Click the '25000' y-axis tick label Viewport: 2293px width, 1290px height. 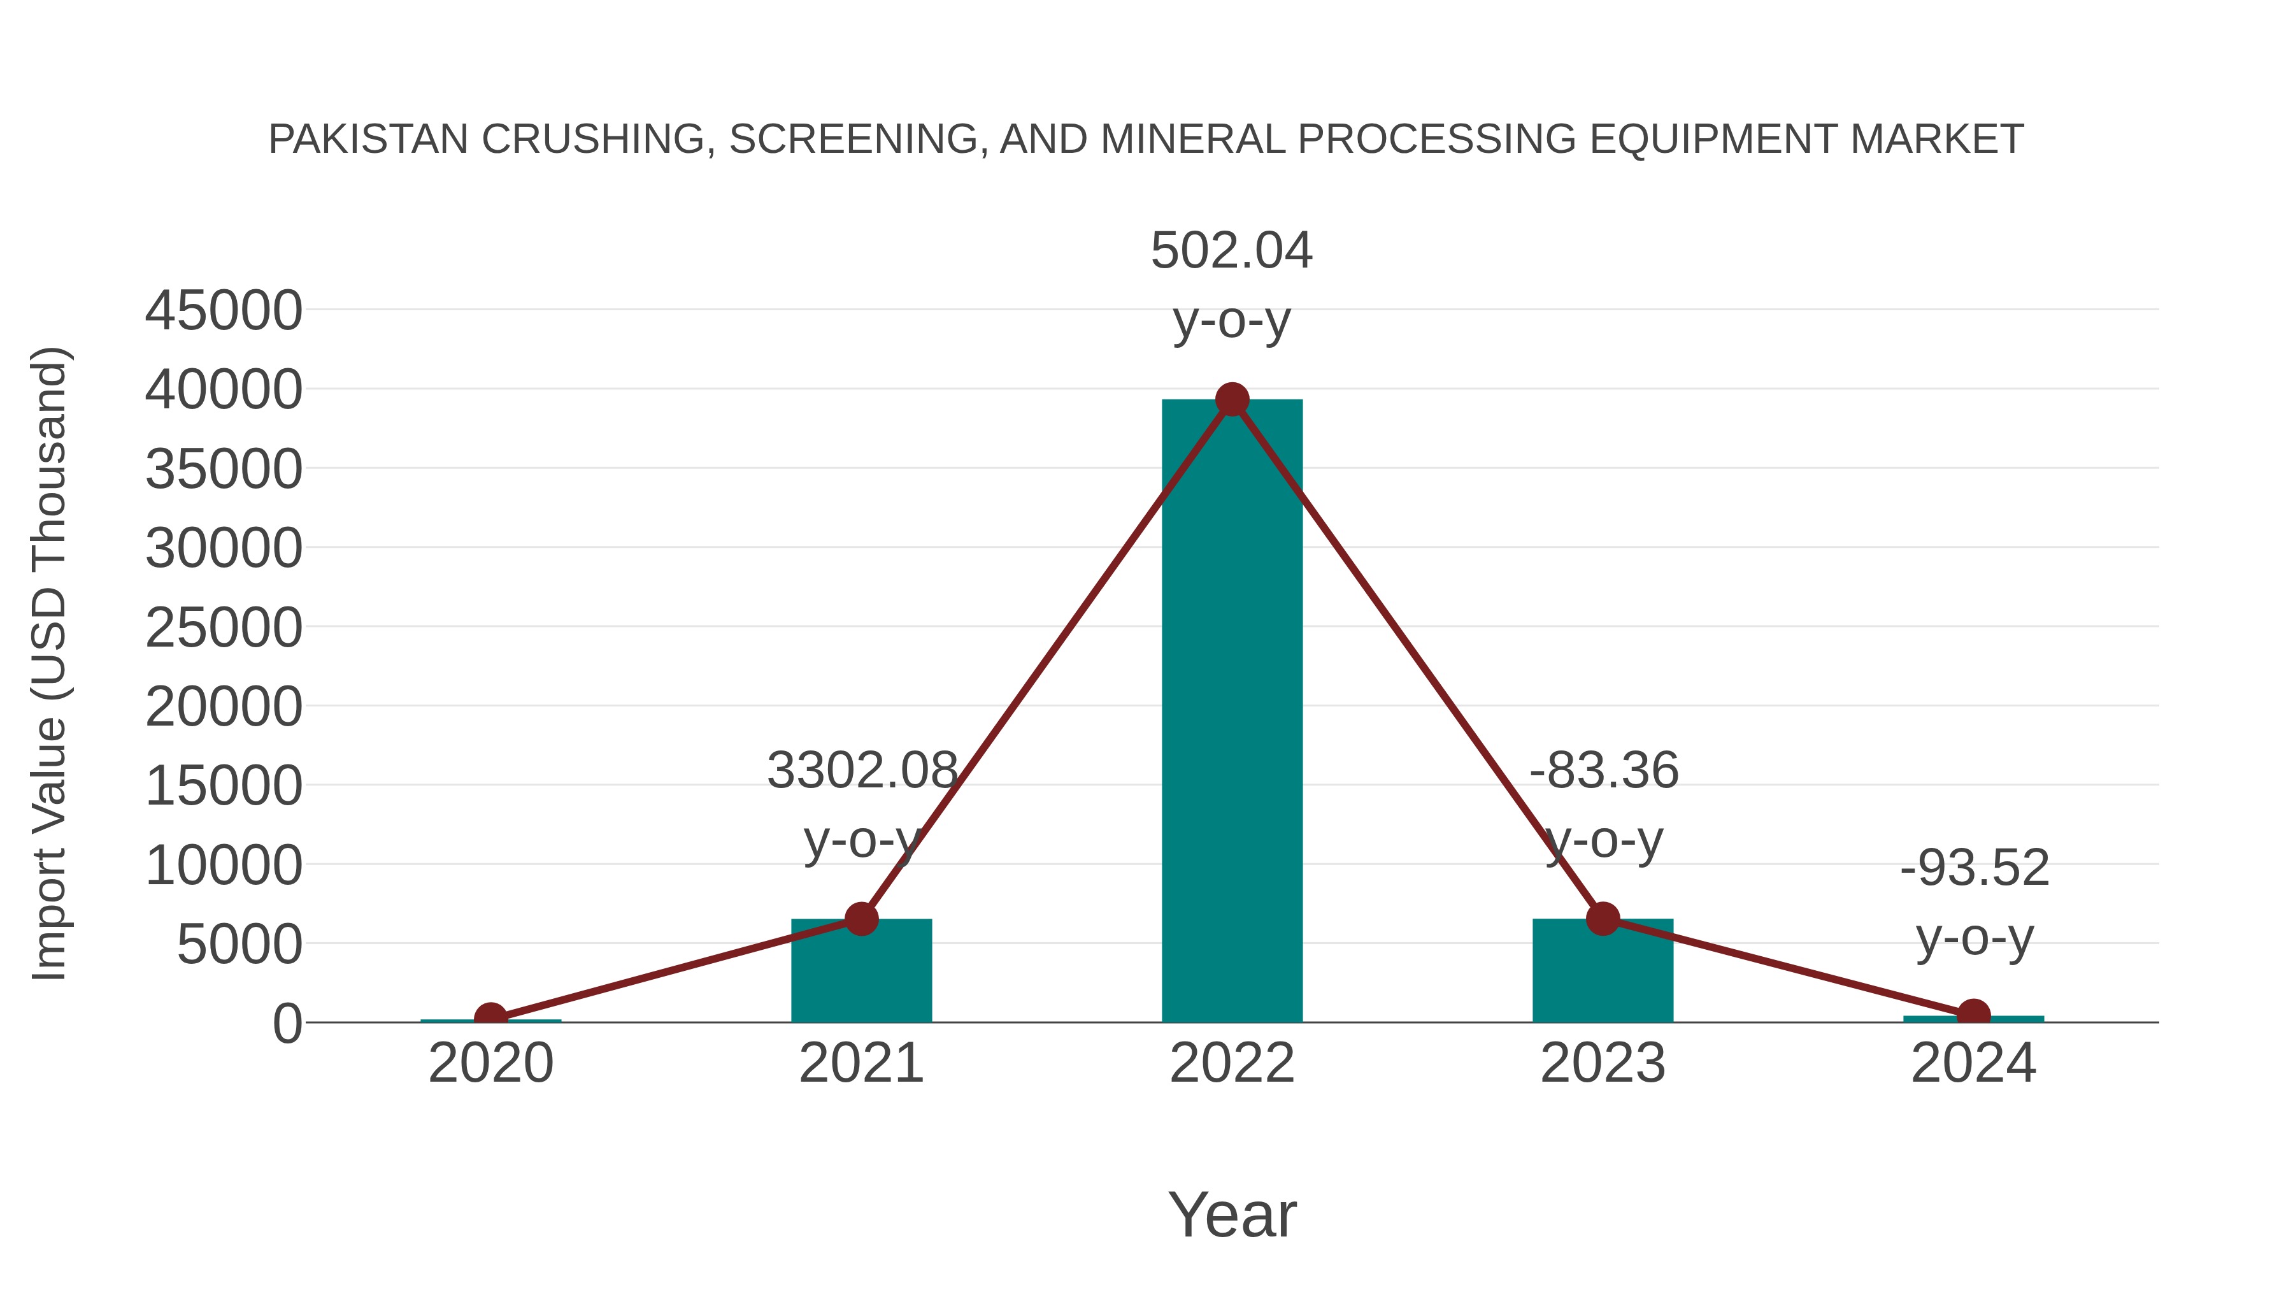point(224,627)
